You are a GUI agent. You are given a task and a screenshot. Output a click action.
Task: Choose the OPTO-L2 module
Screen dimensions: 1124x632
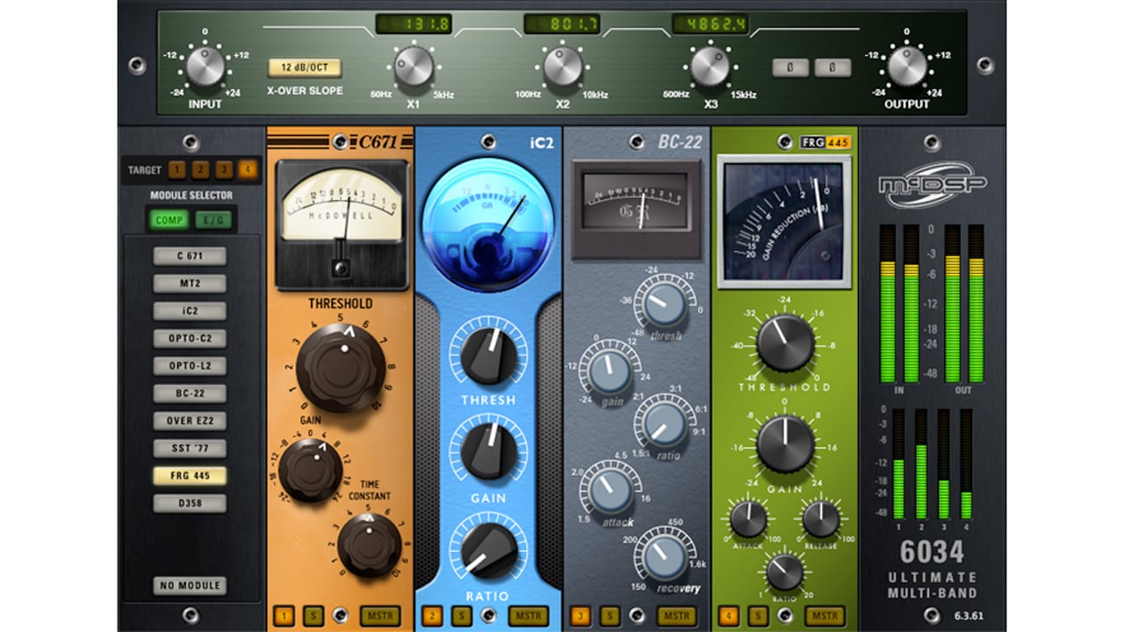190,365
